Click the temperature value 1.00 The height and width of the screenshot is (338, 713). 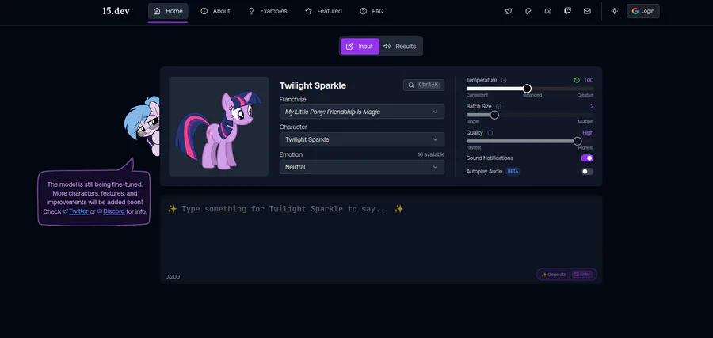click(589, 81)
